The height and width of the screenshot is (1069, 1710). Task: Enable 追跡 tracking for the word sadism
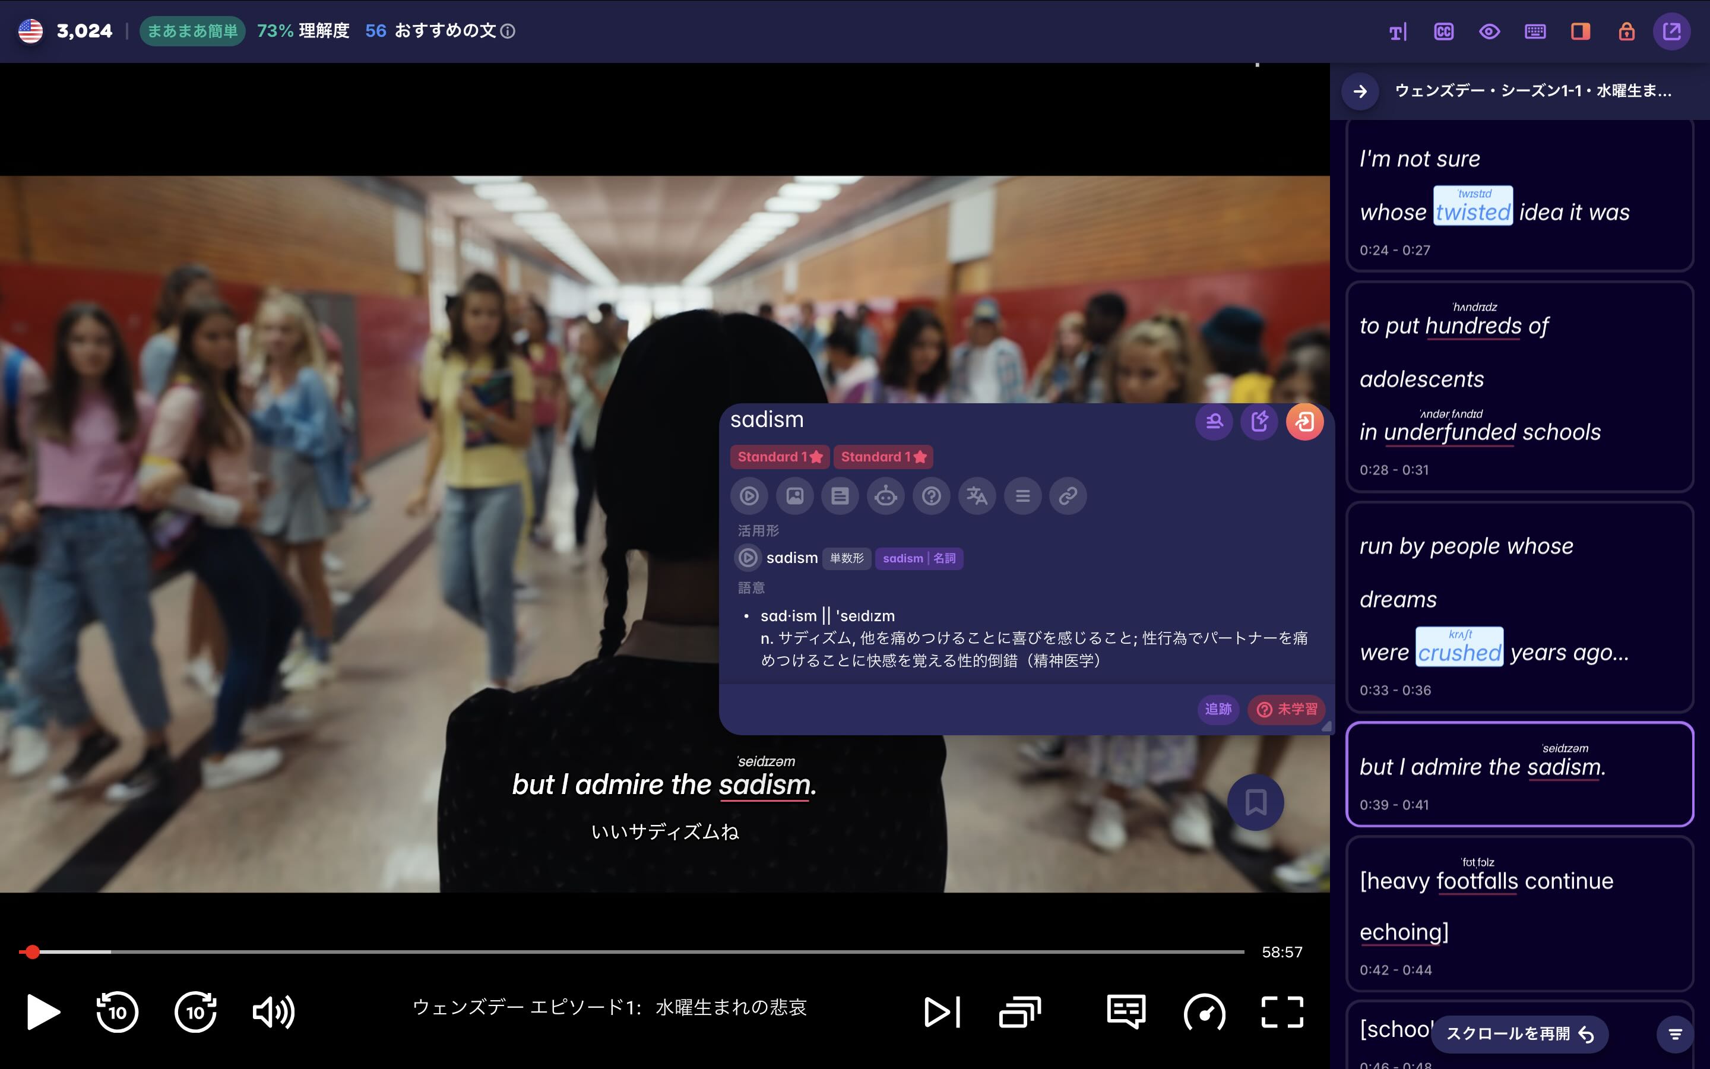tap(1218, 710)
